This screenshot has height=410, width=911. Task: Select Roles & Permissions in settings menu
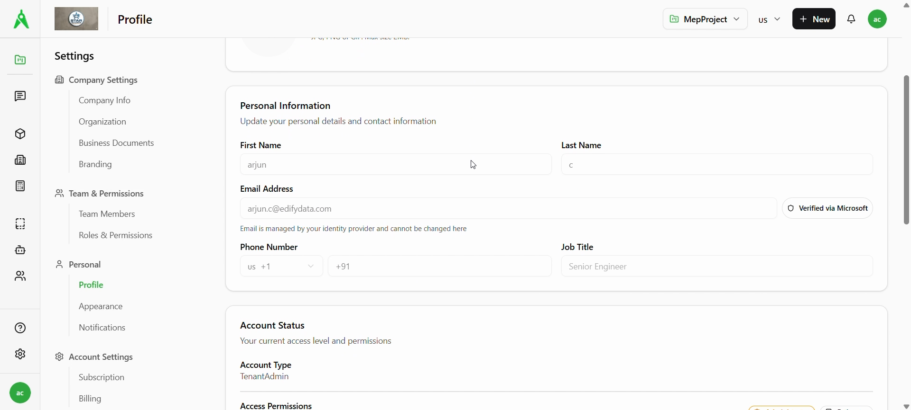[x=115, y=235]
